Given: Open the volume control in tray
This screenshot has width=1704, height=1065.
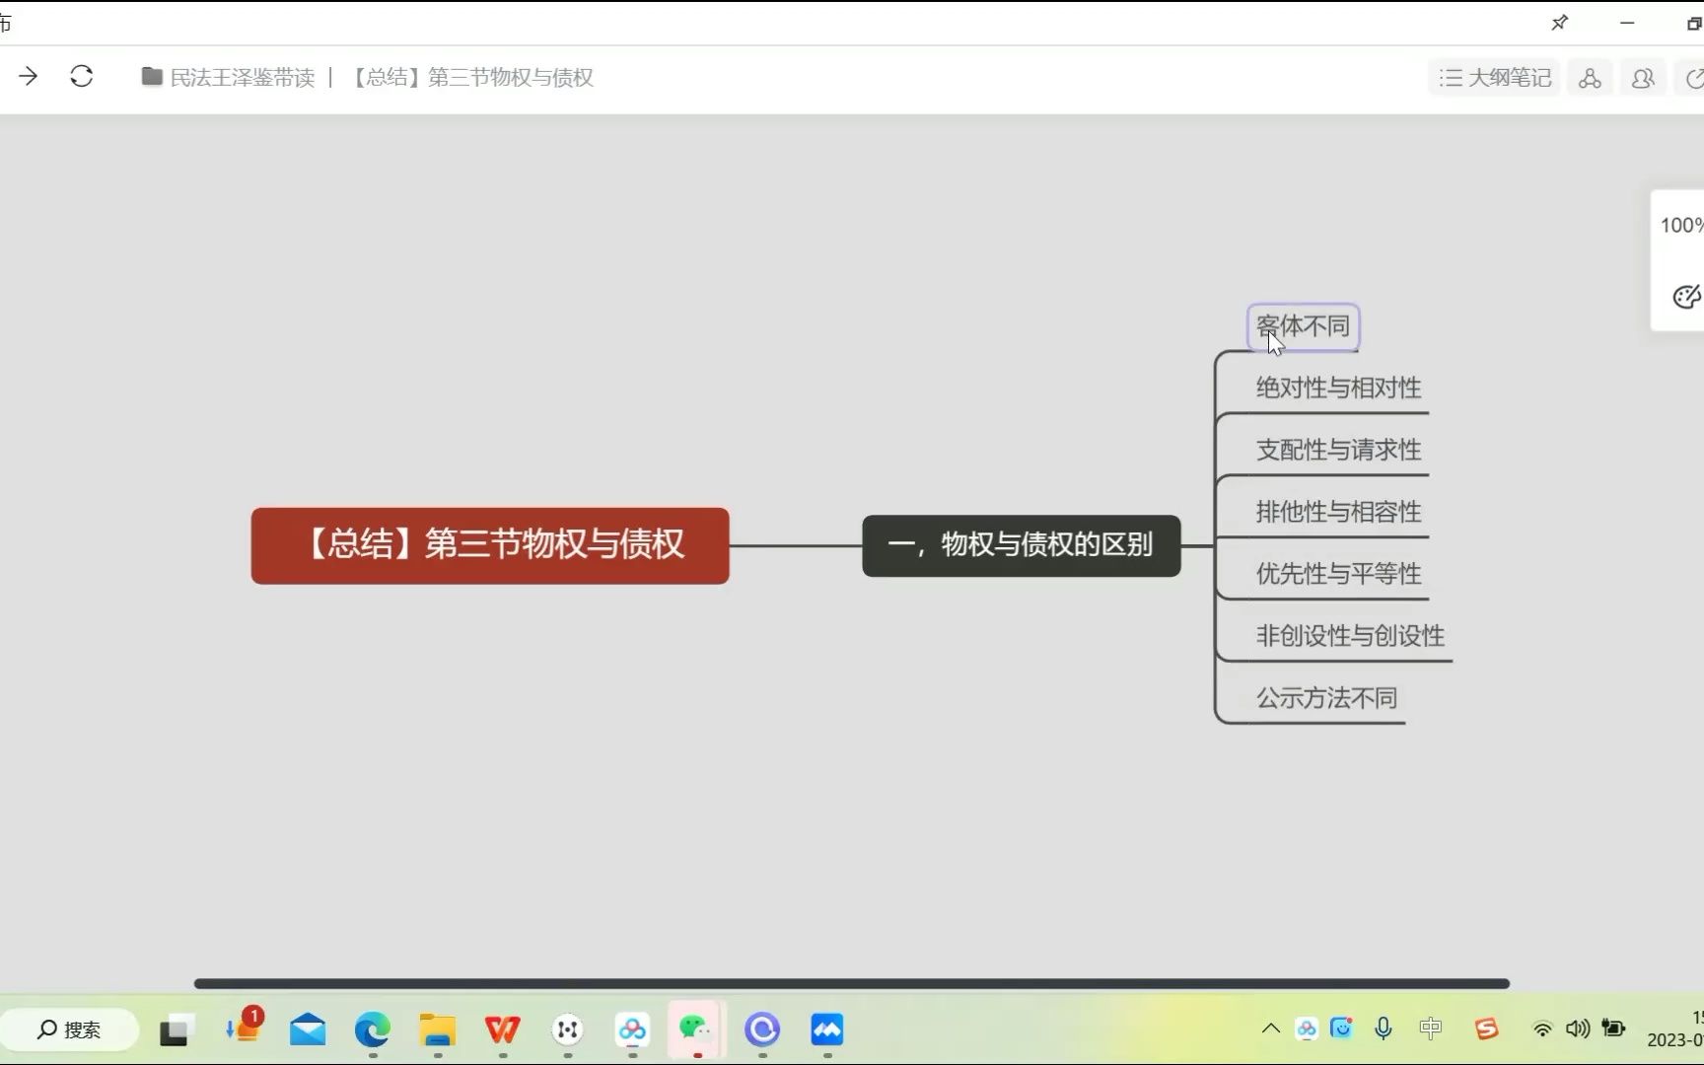Looking at the screenshot, I should [1578, 1029].
